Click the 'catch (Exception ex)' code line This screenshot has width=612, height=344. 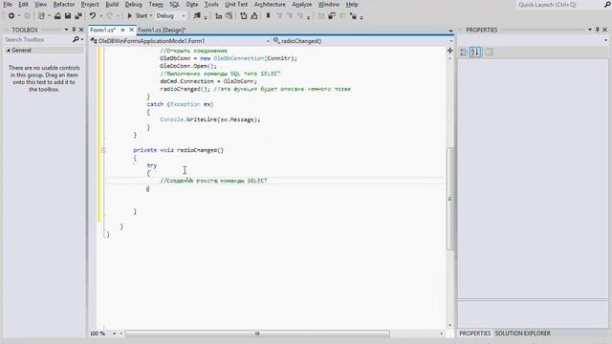pyautogui.click(x=180, y=104)
